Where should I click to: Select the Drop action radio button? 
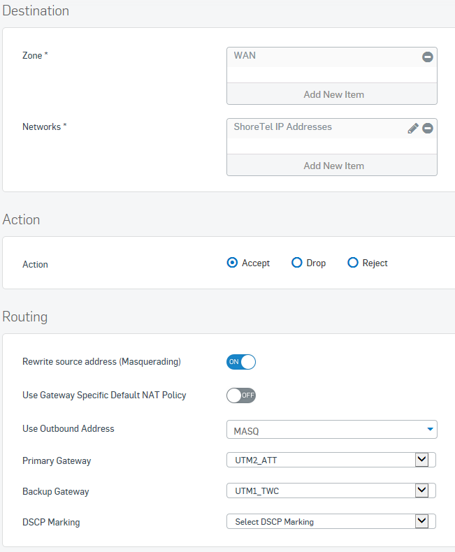pos(297,263)
